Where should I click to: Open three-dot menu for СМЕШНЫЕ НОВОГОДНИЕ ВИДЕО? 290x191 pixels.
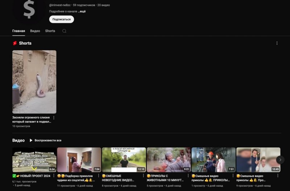(144, 176)
